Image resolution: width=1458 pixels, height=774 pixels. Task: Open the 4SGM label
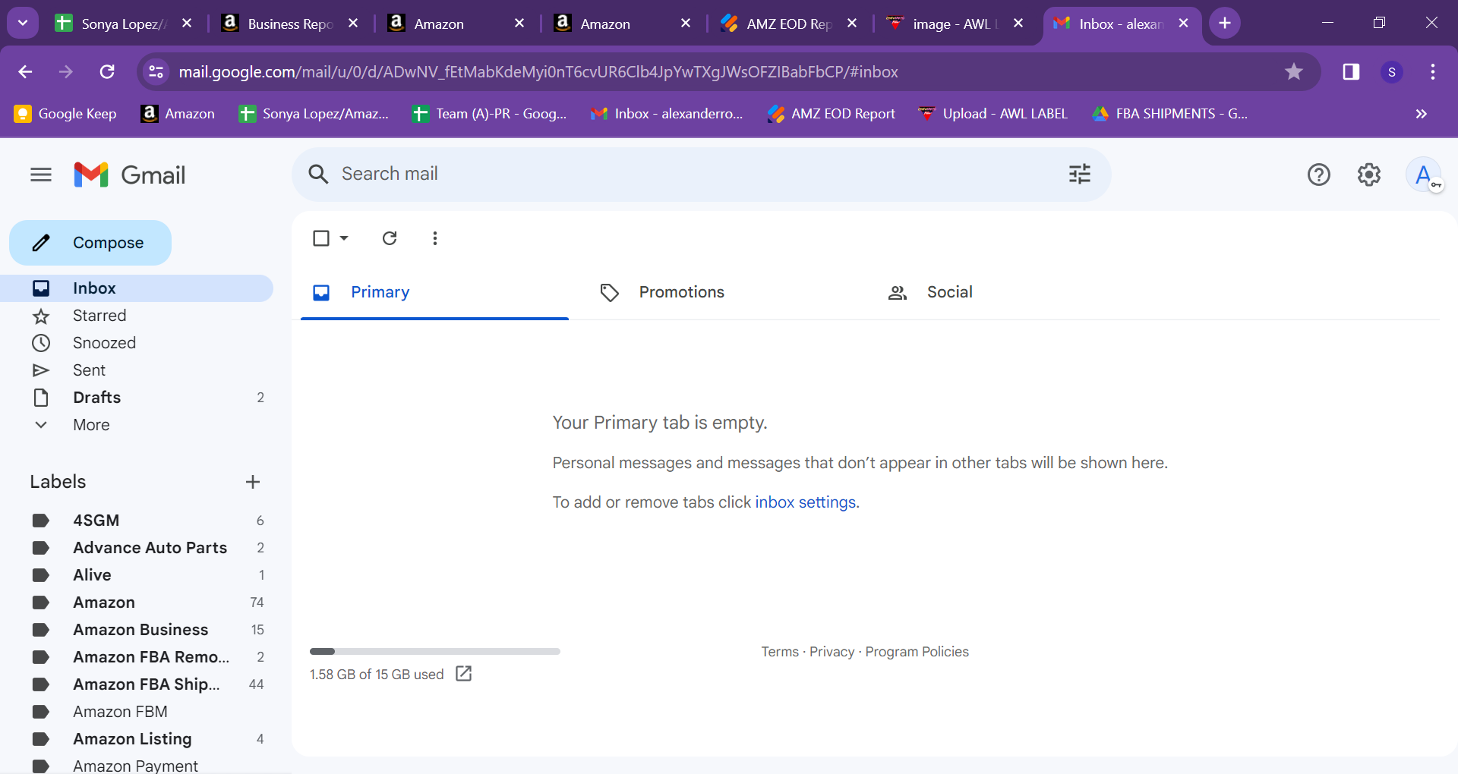point(137,521)
